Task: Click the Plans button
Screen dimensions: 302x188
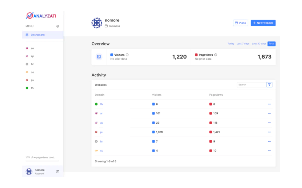Action: 240,23
